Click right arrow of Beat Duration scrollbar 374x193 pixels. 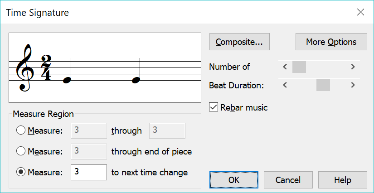click(x=353, y=85)
